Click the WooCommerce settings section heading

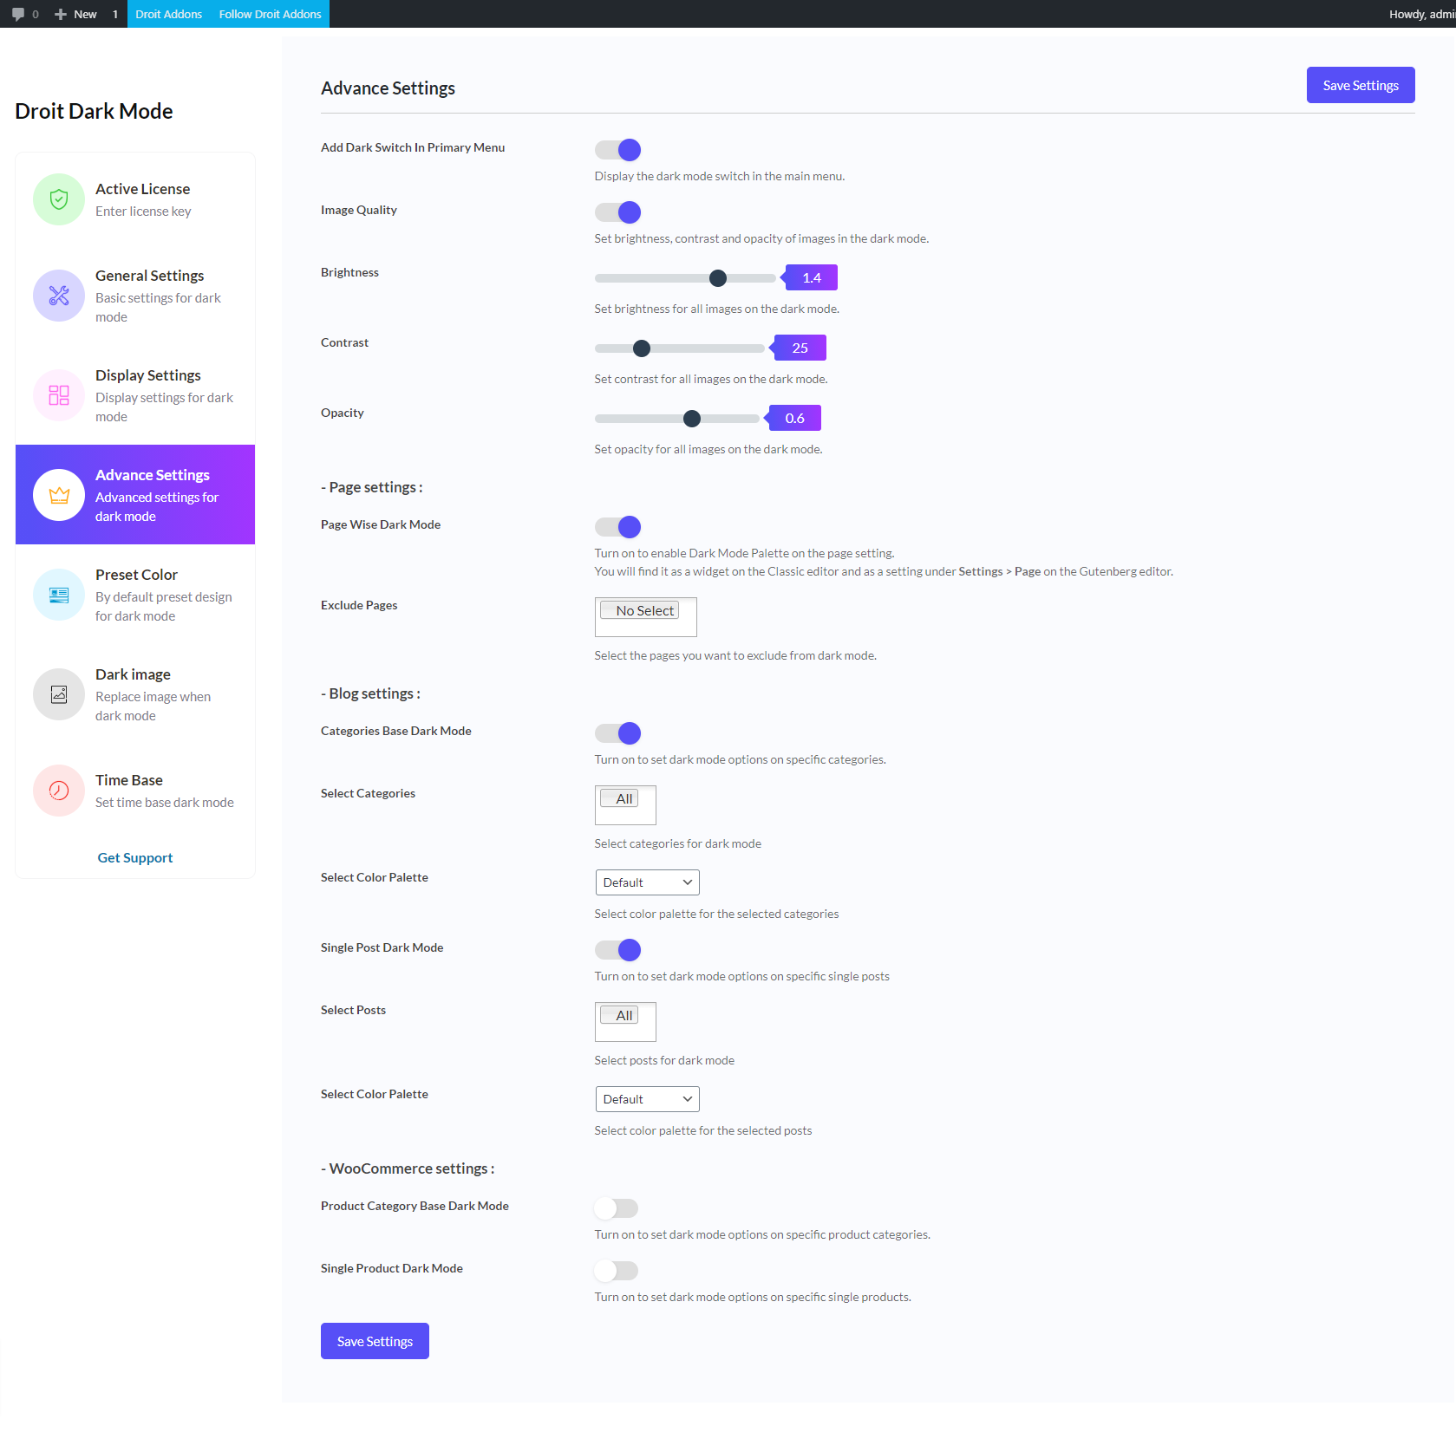click(408, 1168)
